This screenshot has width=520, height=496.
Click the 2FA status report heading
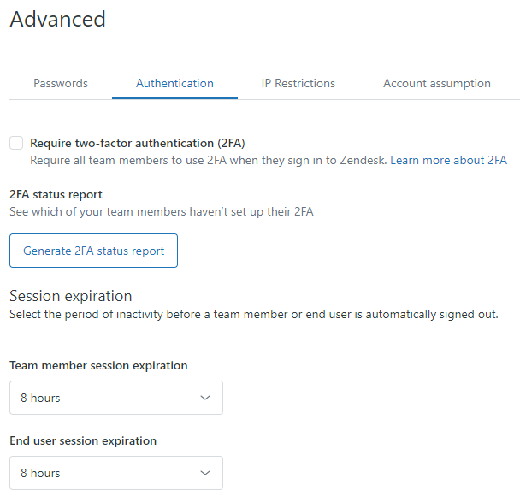pyautogui.click(x=56, y=194)
